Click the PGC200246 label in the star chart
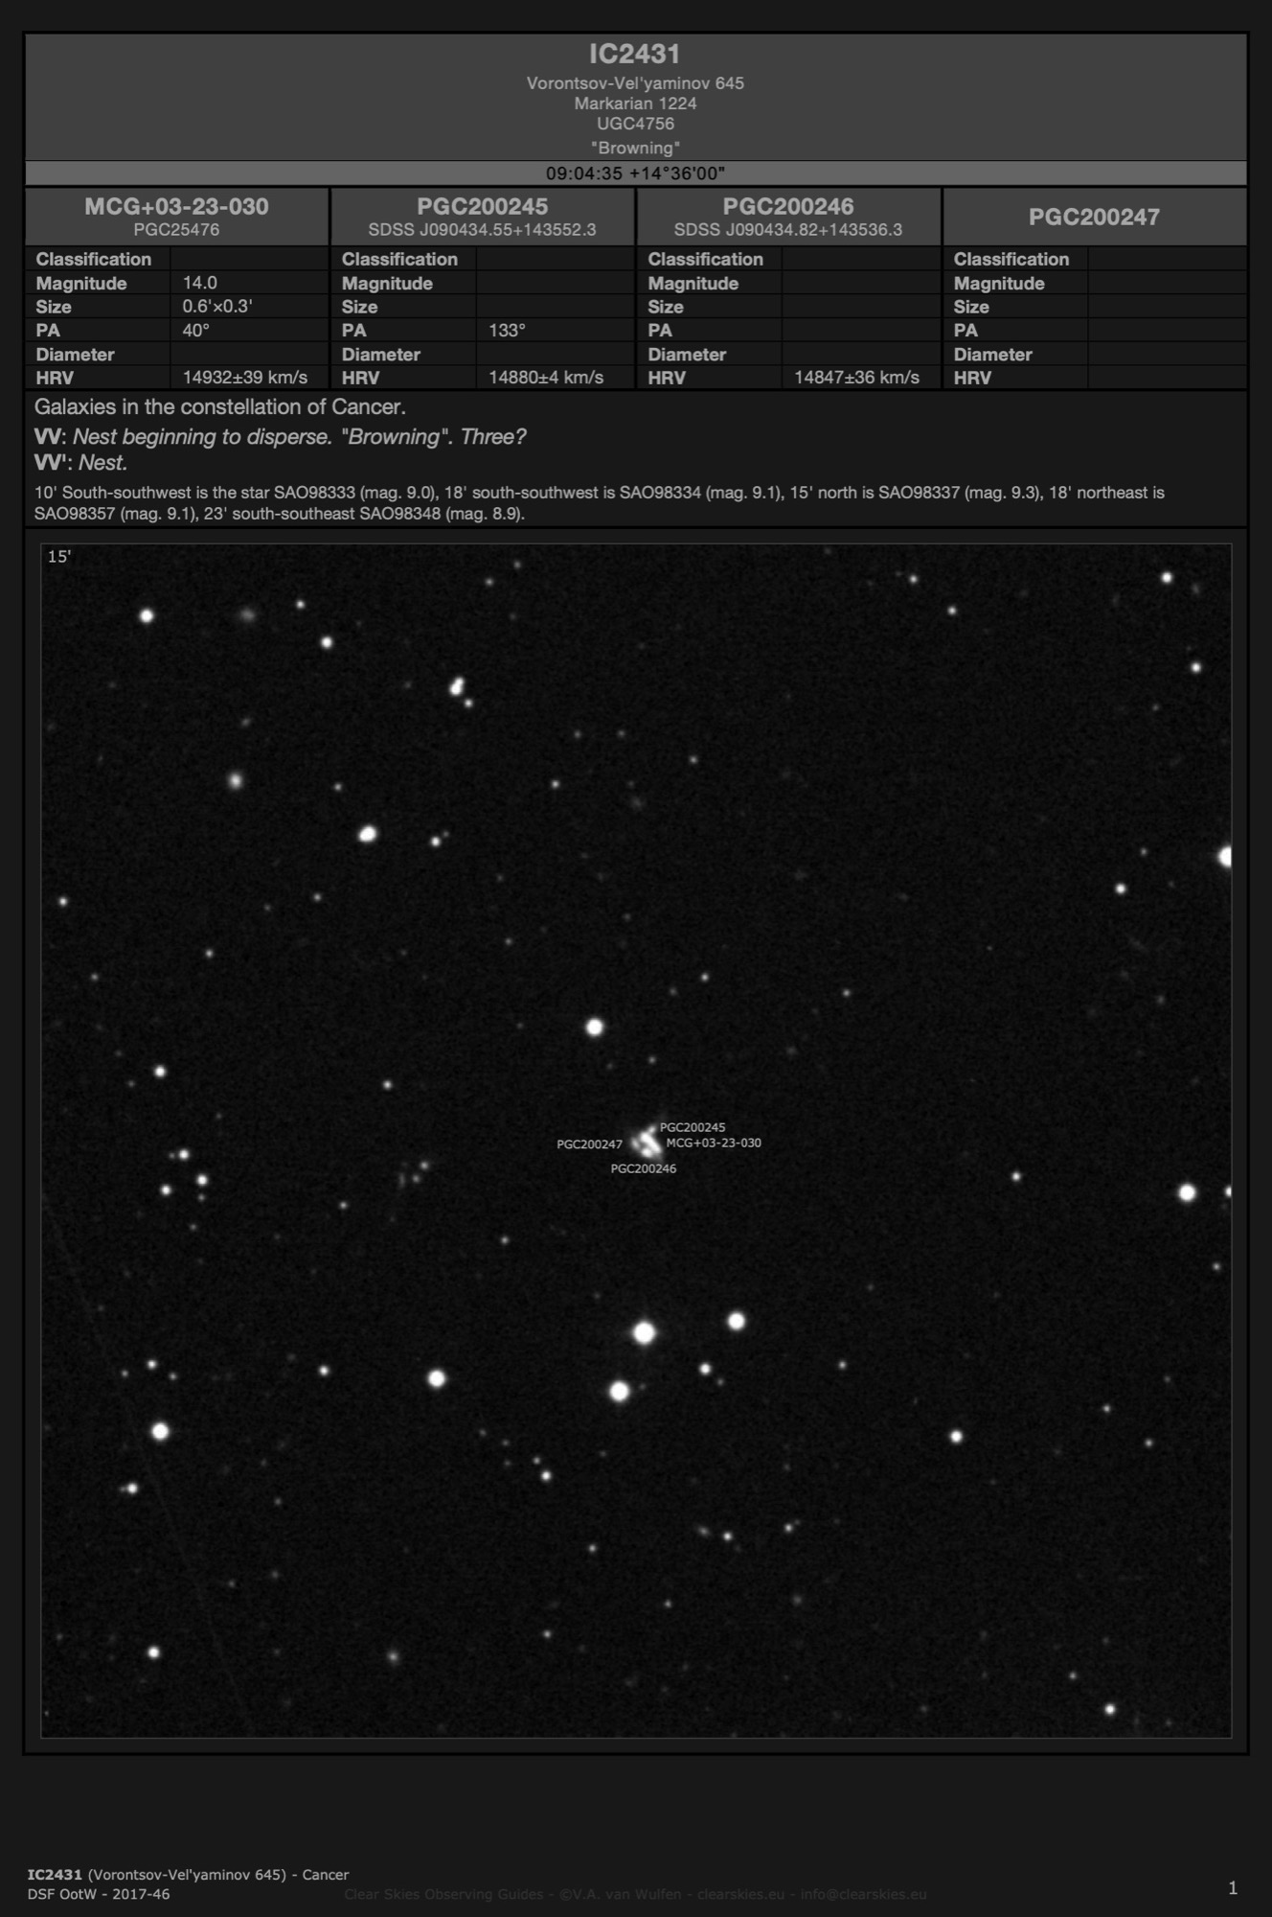This screenshot has height=1917, width=1272. 644,1168
